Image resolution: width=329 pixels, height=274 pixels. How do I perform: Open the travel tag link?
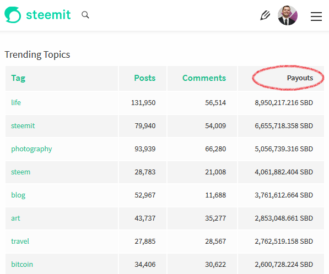pyautogui.click(x=20, y=242)
